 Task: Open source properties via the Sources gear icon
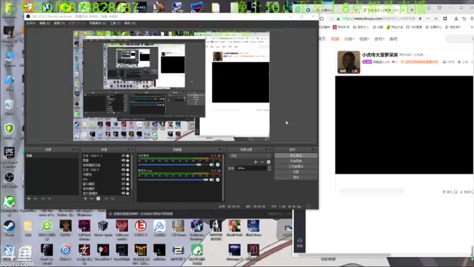click(x=98, y=199)
